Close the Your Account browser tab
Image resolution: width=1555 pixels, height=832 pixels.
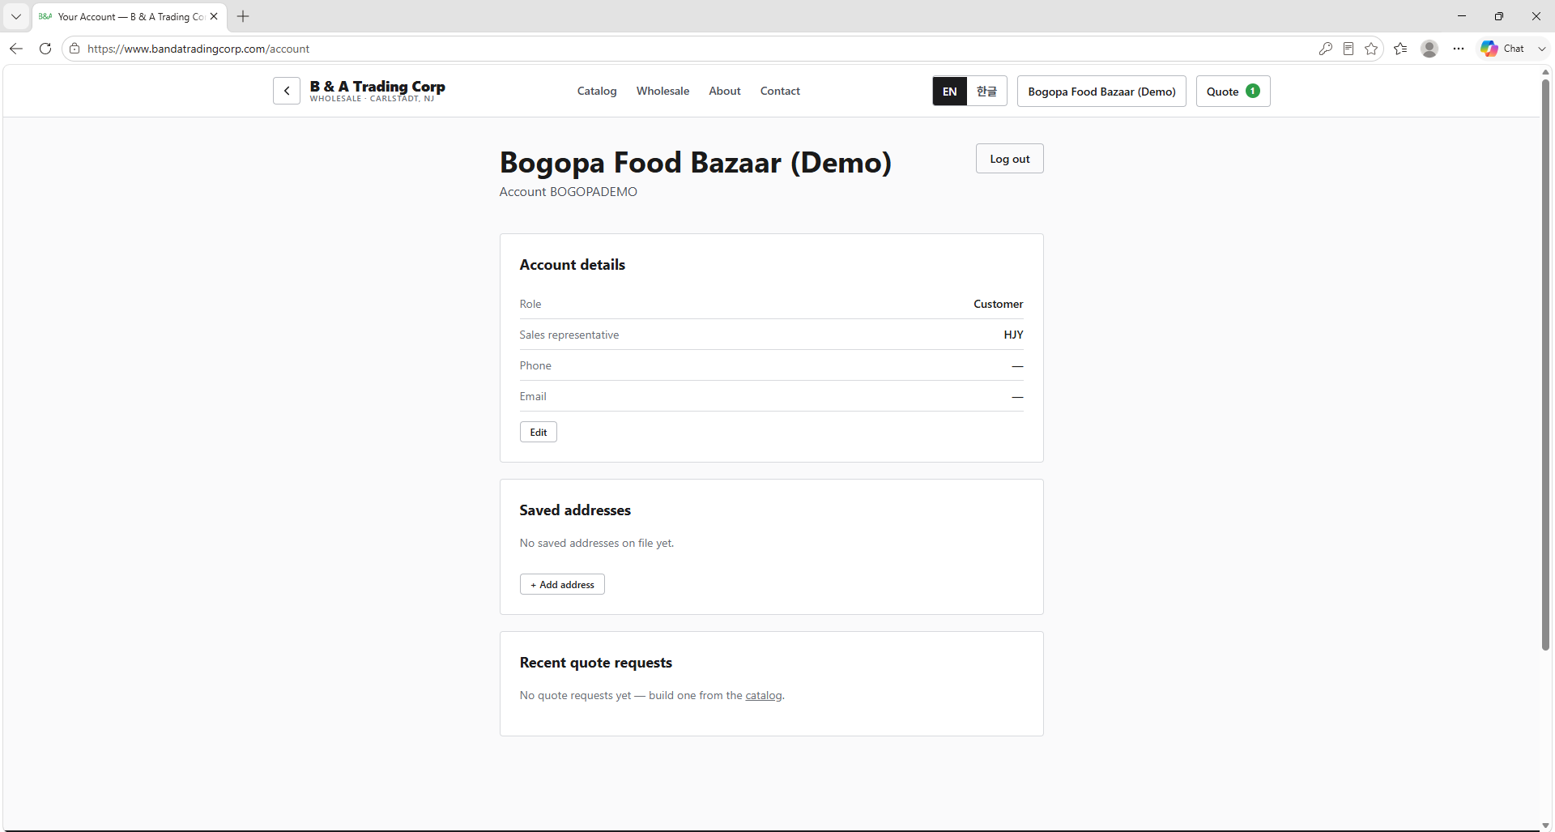[x=214, y=16]
